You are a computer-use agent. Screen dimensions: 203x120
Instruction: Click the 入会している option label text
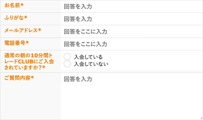pyautogui.click(x=88, y=57)
